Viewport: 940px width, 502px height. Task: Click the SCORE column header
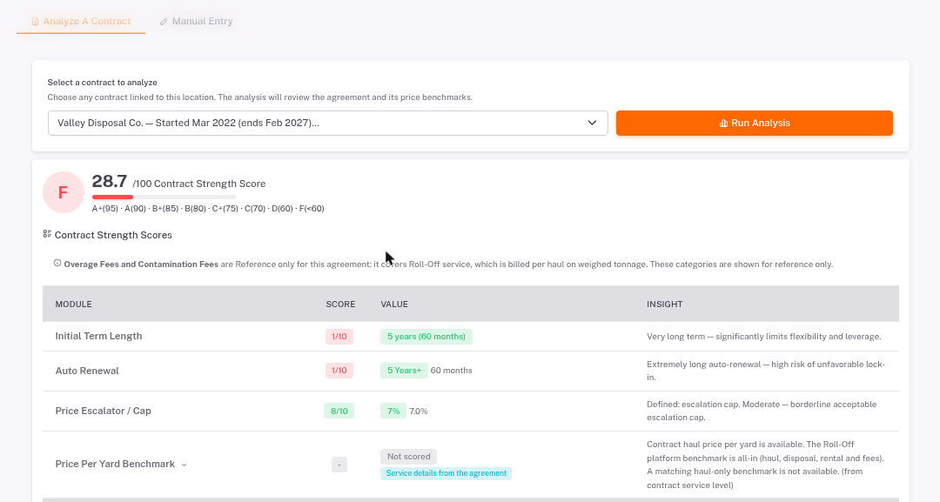[340, 305]
